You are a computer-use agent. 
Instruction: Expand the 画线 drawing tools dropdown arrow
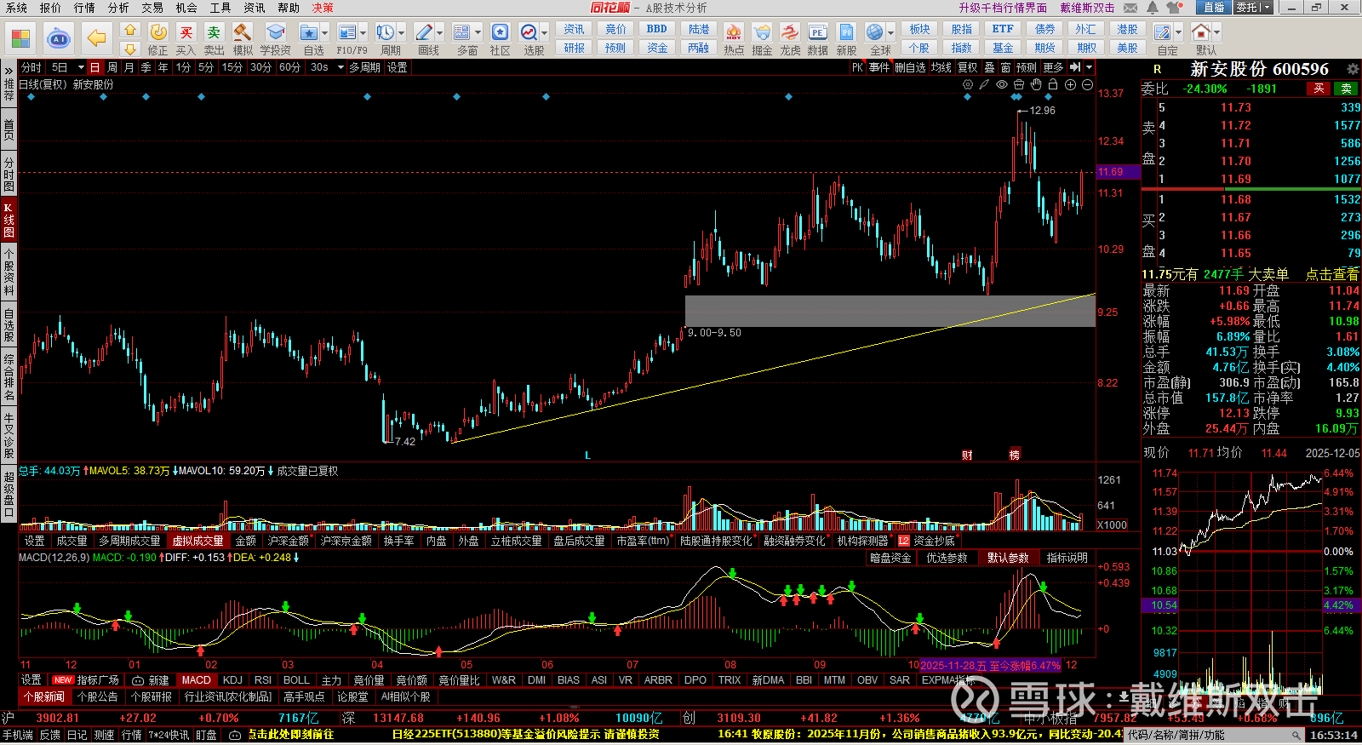point(439,32)
